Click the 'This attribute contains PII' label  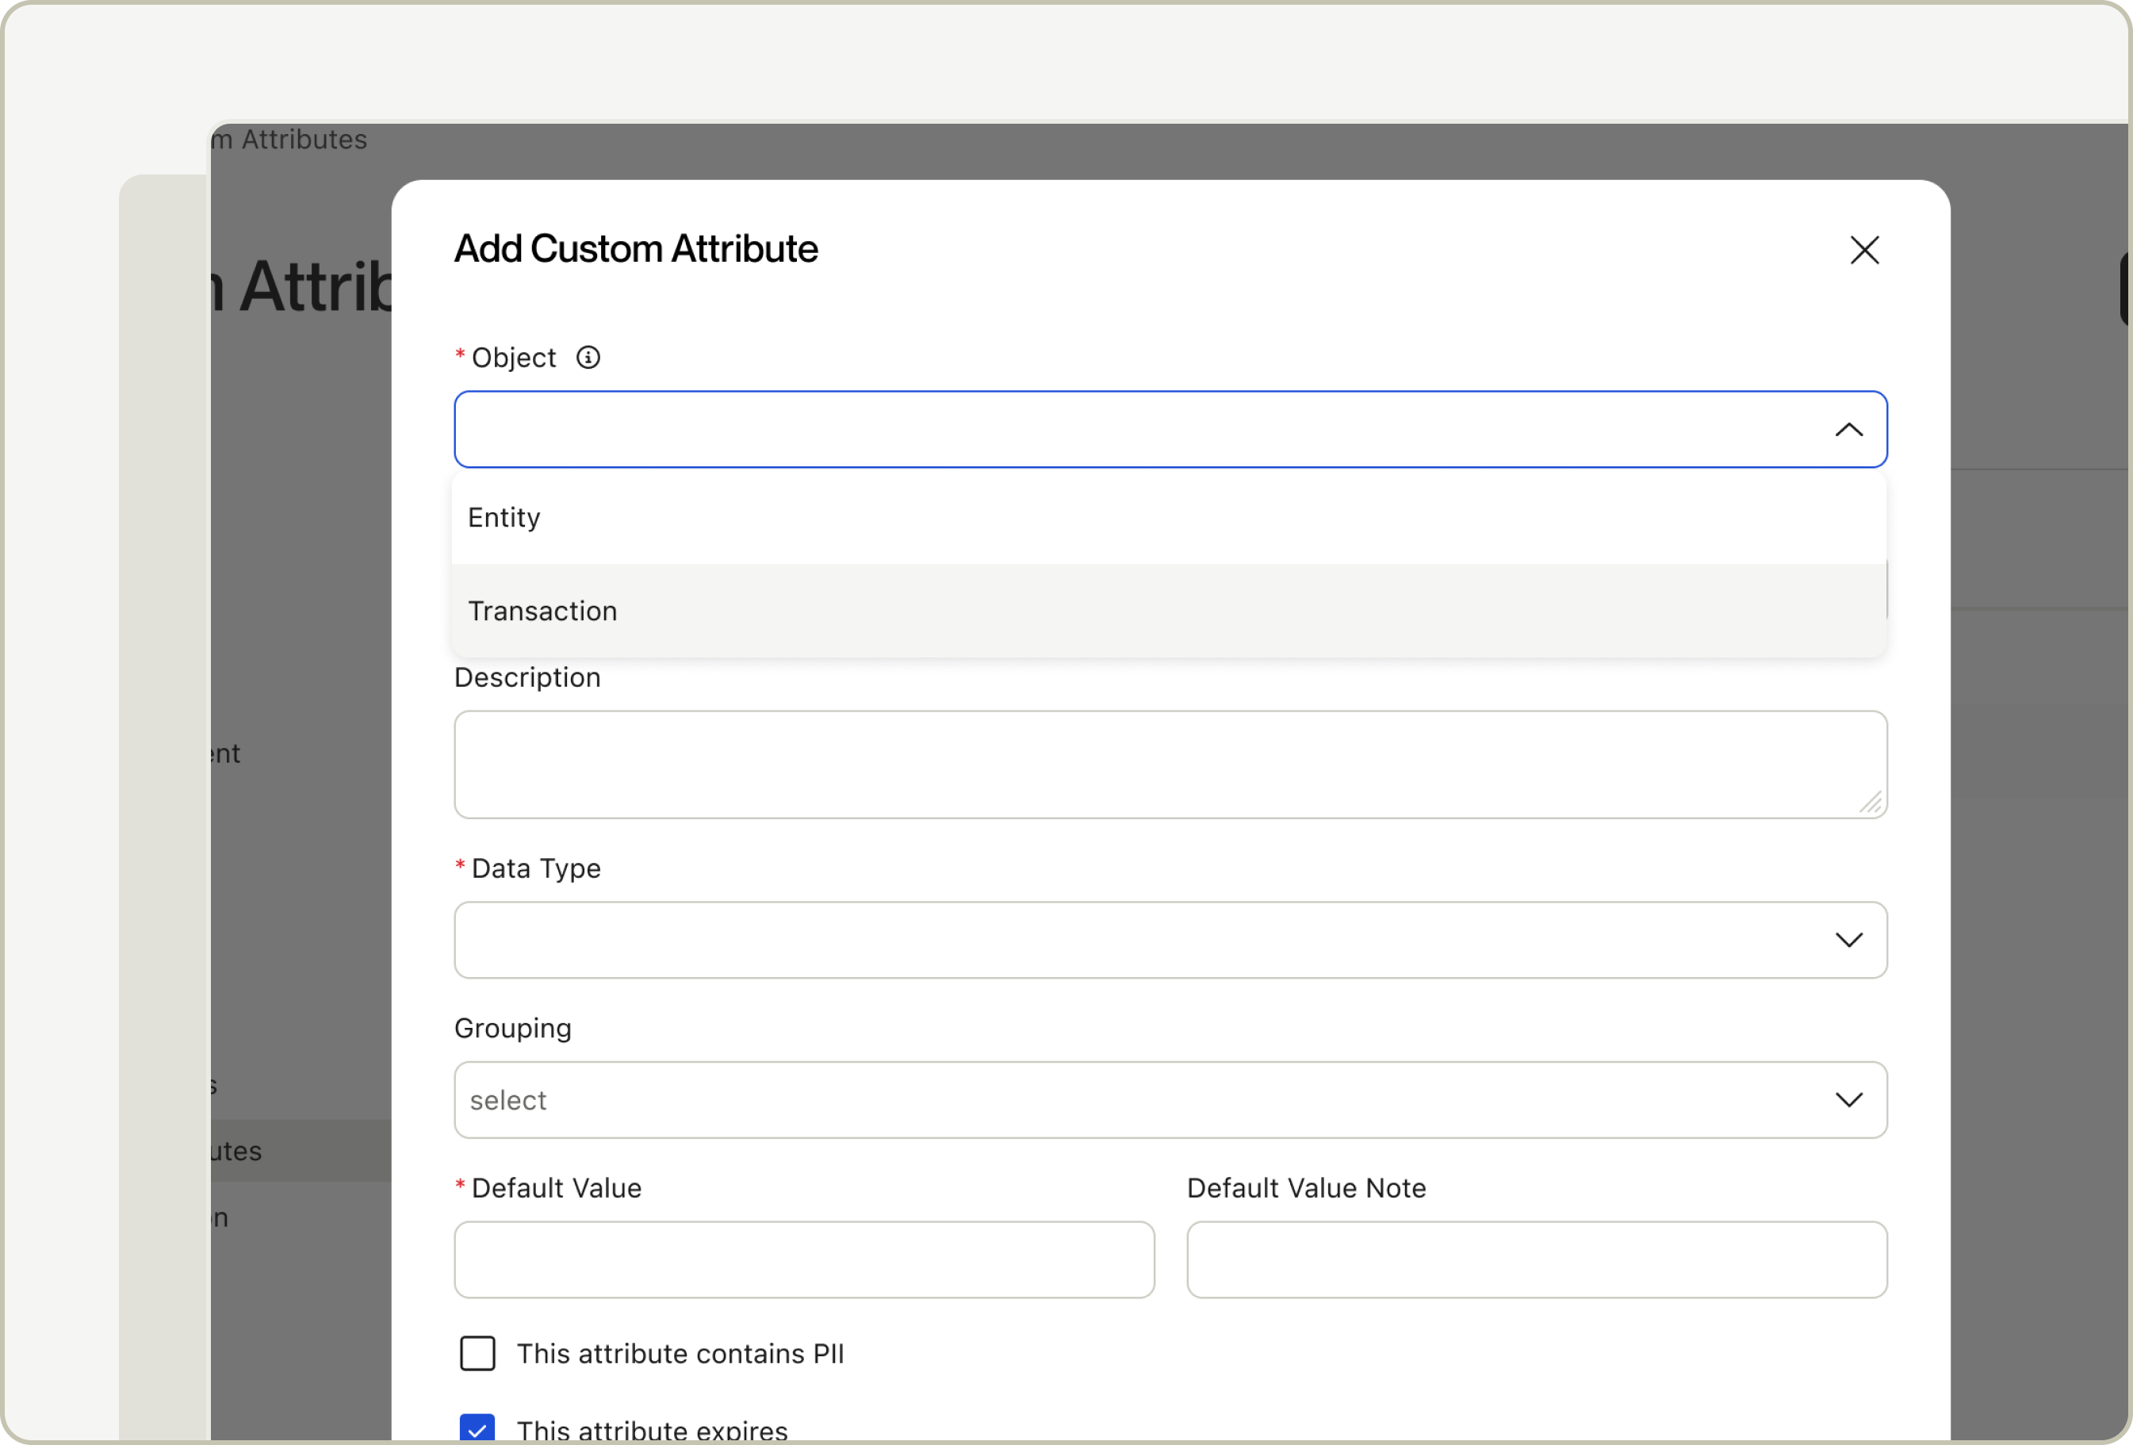(680, 1353)
